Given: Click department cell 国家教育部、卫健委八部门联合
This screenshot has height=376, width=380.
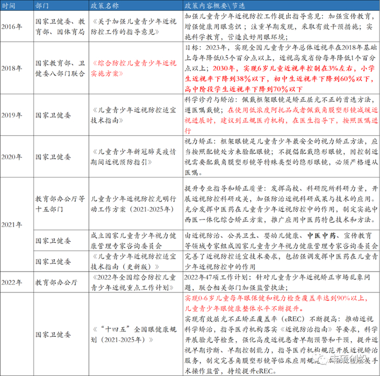Looking at the screenshot, I should pyautogui.click(x=60, y=68).
